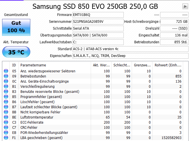Click status orb for ECC-Fehlerrate row

6,122
